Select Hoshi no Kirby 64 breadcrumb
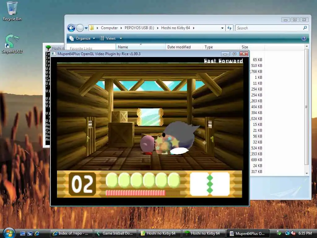 point(176,28)
